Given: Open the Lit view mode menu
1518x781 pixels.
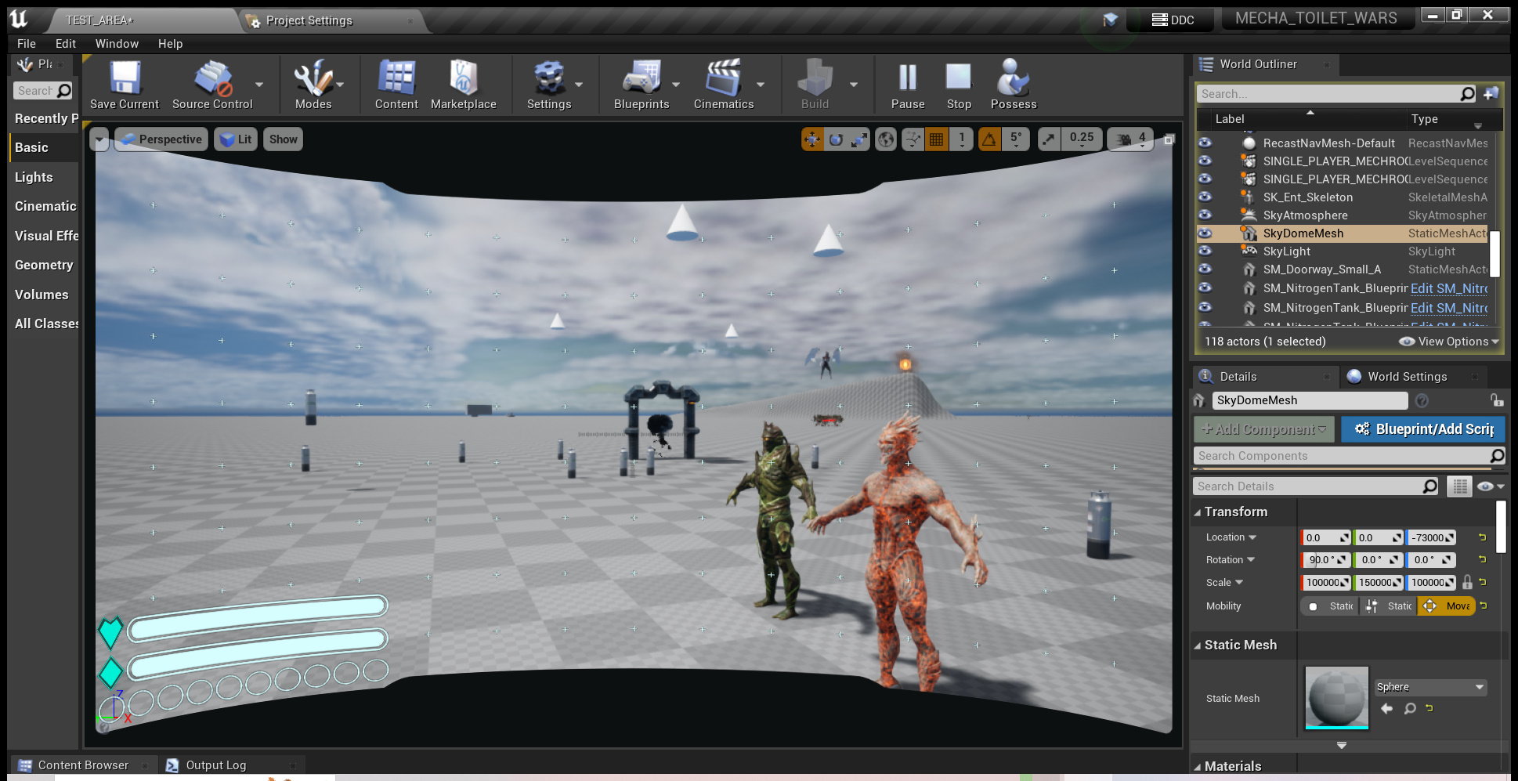Looking at the screenshot, I should point(236,139).
